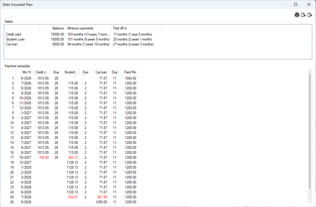Minimize the Debt Snowball Plan window

click(x=282, y=4)
